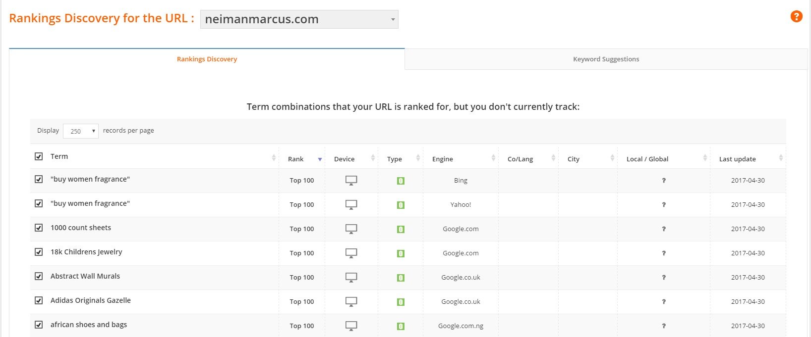Click green type icon for 18k Childrens Jewelry
This screenshot has width=811, height=337.
click(401, 253)
